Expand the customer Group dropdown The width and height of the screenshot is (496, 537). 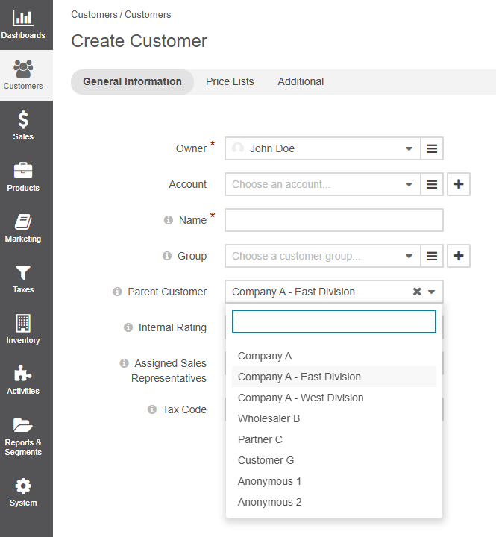click(x=409, y=256)
